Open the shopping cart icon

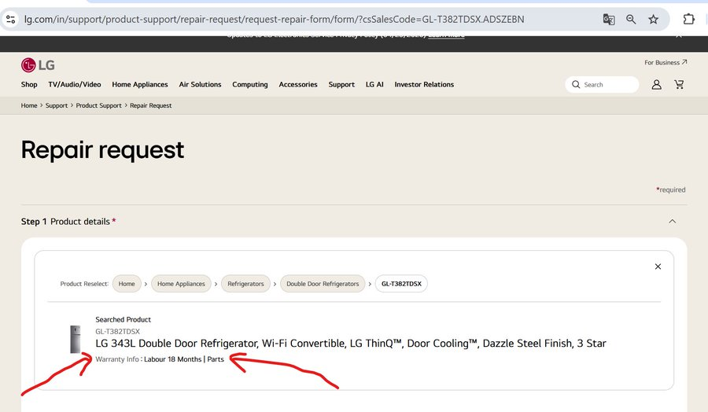coord(679,84)
